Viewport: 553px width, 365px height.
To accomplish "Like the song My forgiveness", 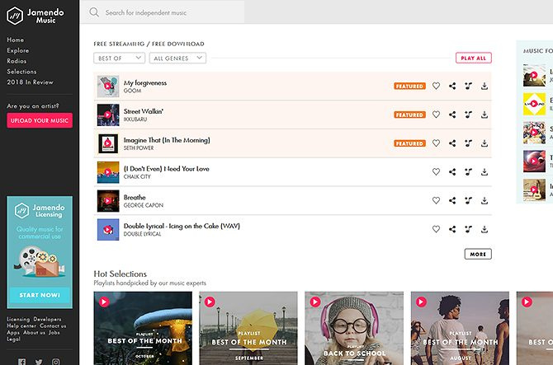I will pyautogui.click(x=436, y=87).
